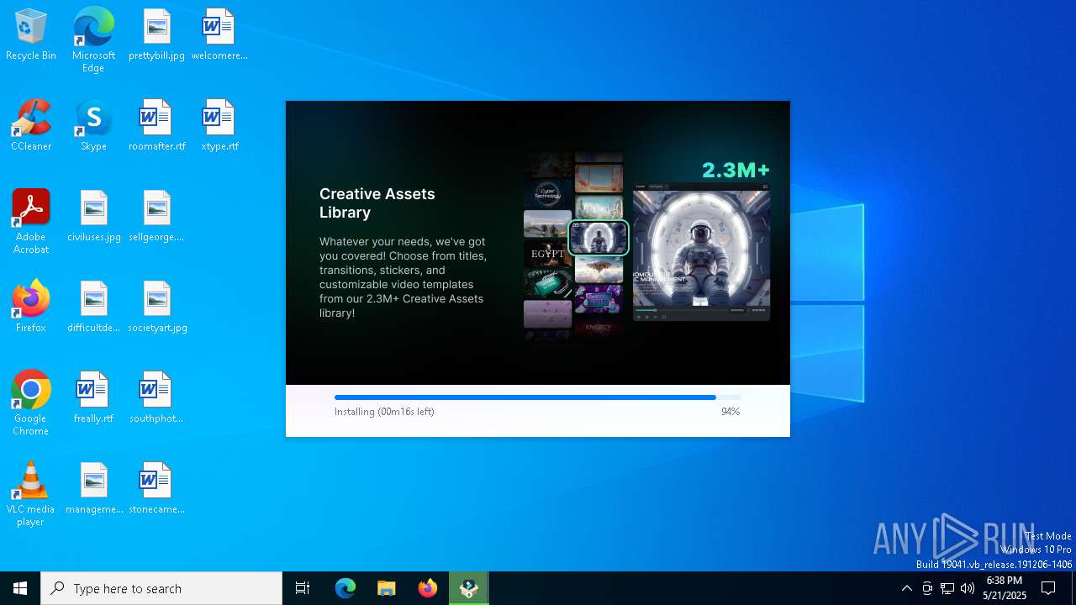Click the Task View taskbar button
1076x605 pixels.
pos(303,588)
